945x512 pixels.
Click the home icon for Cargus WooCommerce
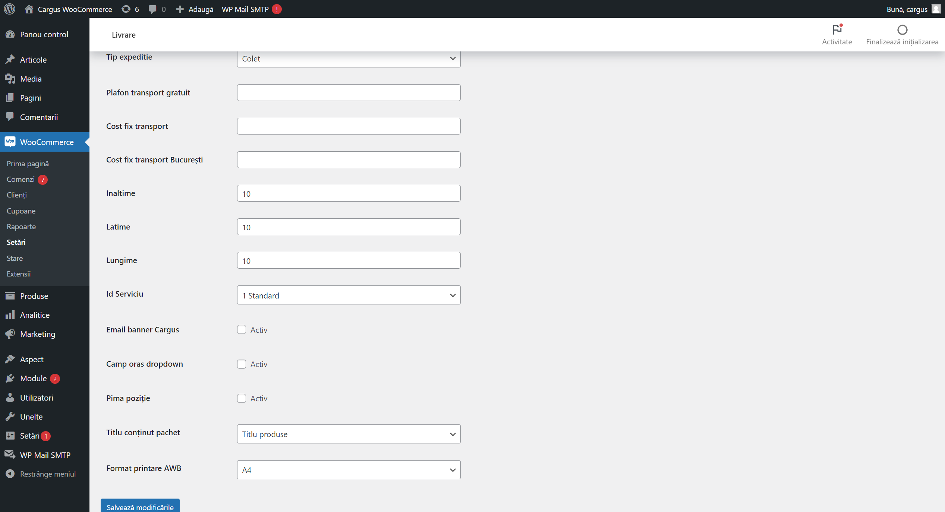(x=29, y=9)
